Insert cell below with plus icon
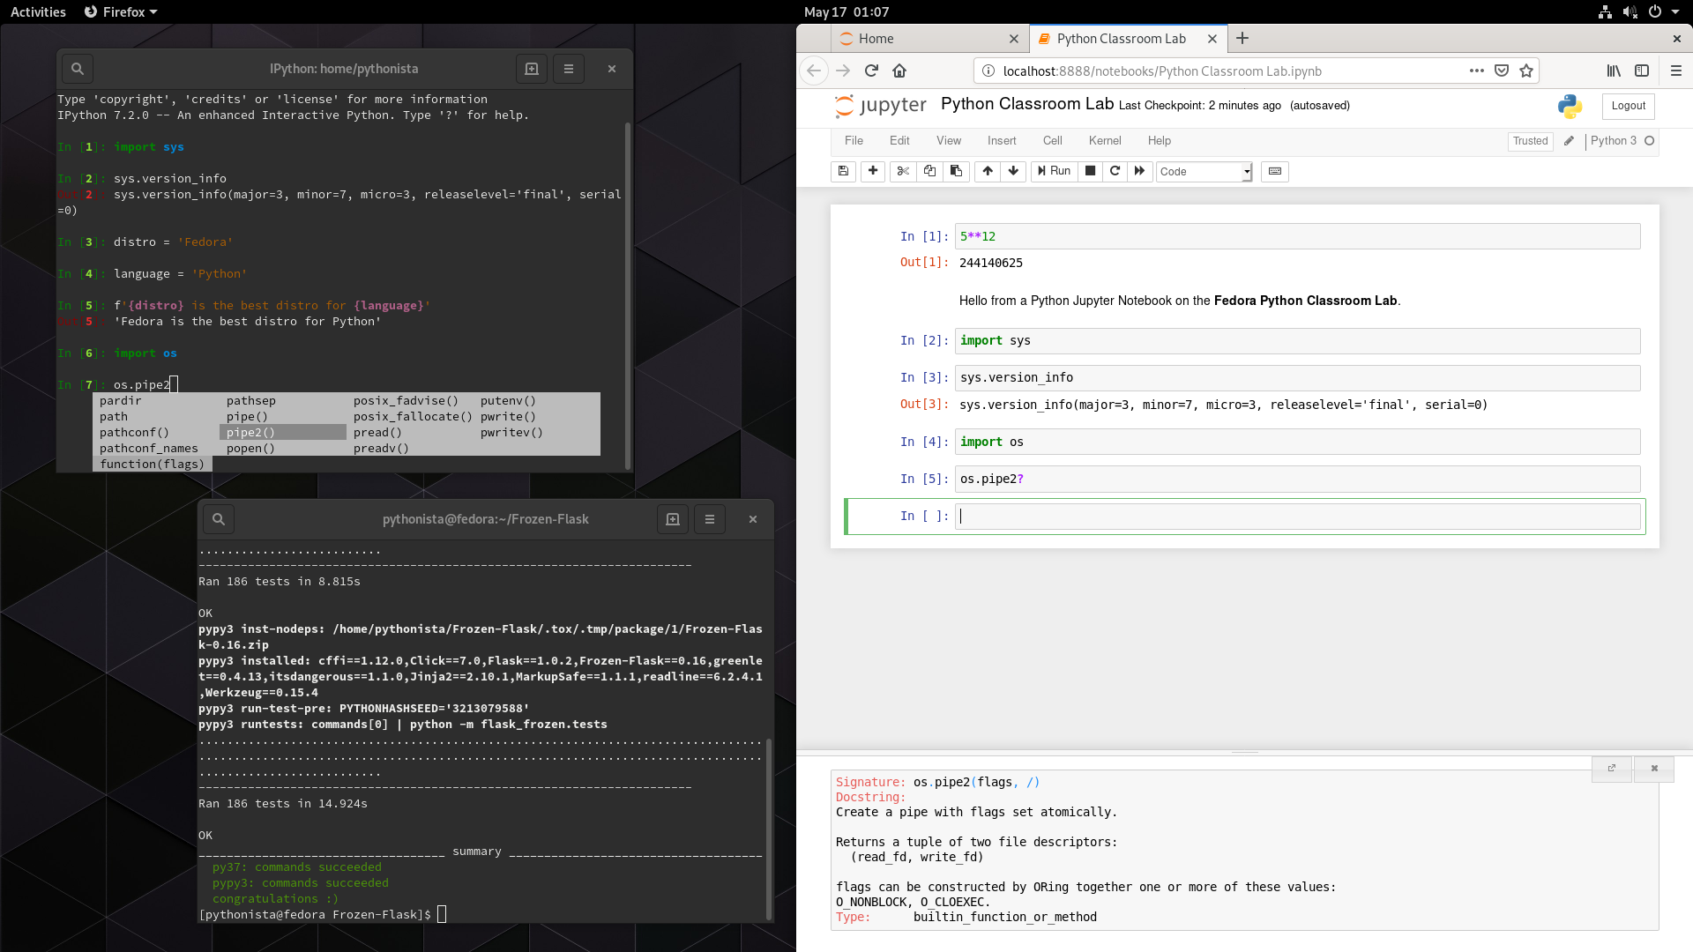This screenshot has width=1693, height=952. tap(873, 171)
